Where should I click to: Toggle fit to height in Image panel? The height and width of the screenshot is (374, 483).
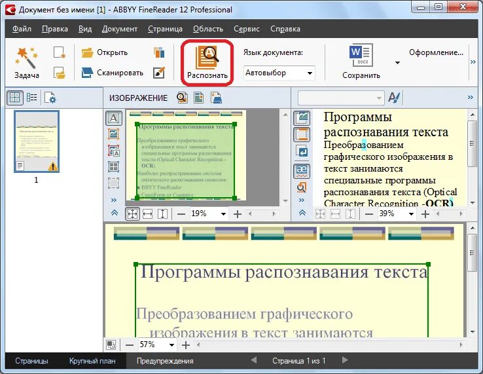[x=162, y=214]
